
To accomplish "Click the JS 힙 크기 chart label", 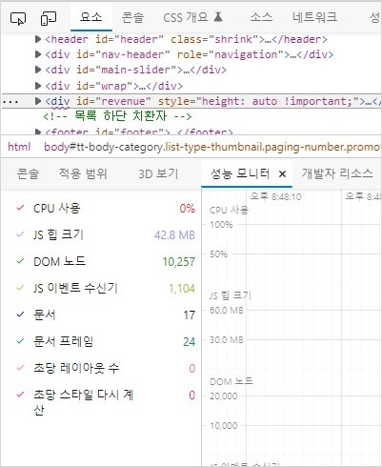I will click(231, 295).
